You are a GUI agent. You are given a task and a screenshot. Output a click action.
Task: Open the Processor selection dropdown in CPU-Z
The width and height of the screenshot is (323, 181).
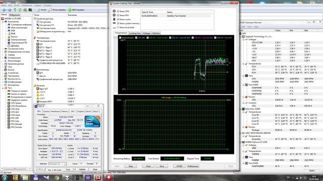click(58, 164)
